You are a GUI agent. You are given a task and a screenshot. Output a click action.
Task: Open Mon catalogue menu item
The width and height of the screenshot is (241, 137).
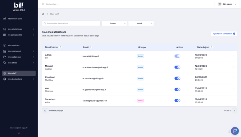click(19, 57)
